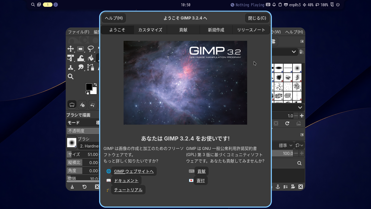371x209 pixels.
Task: Adjust the 縦横比 aspect ratio slider
Action: [83, 162]
